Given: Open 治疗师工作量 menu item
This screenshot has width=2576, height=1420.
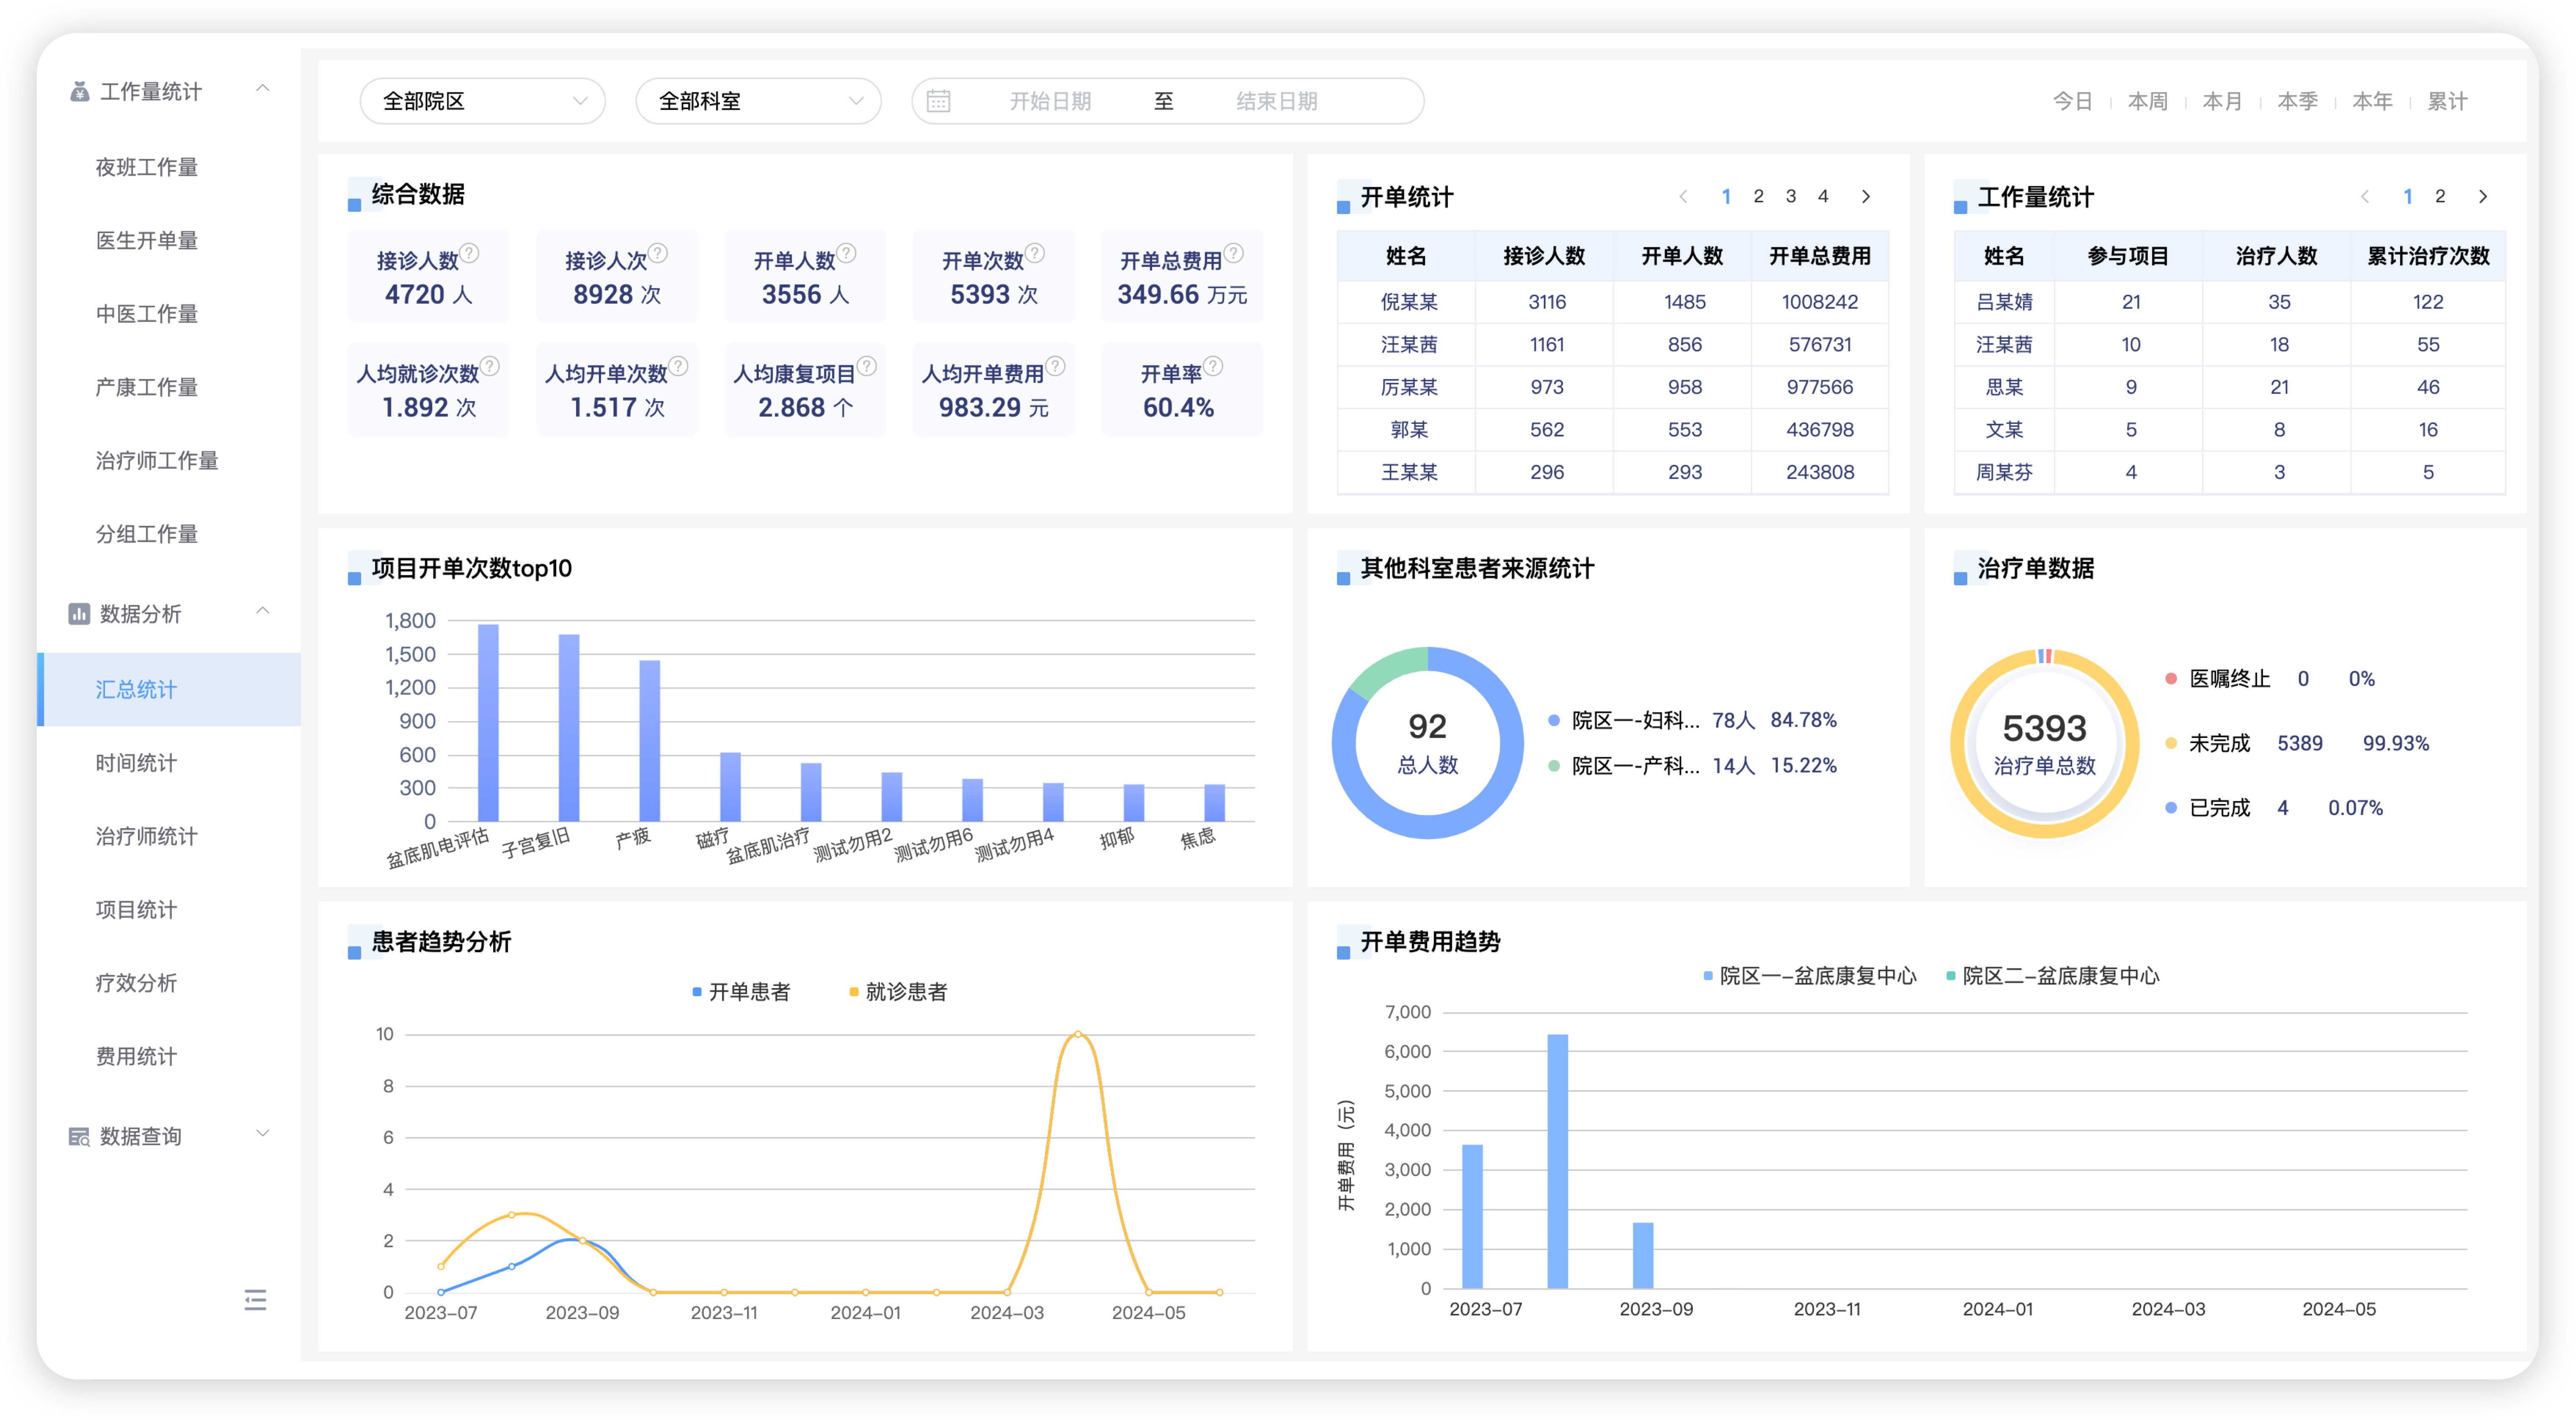Looking at the screenshot, I should [156, 461].
